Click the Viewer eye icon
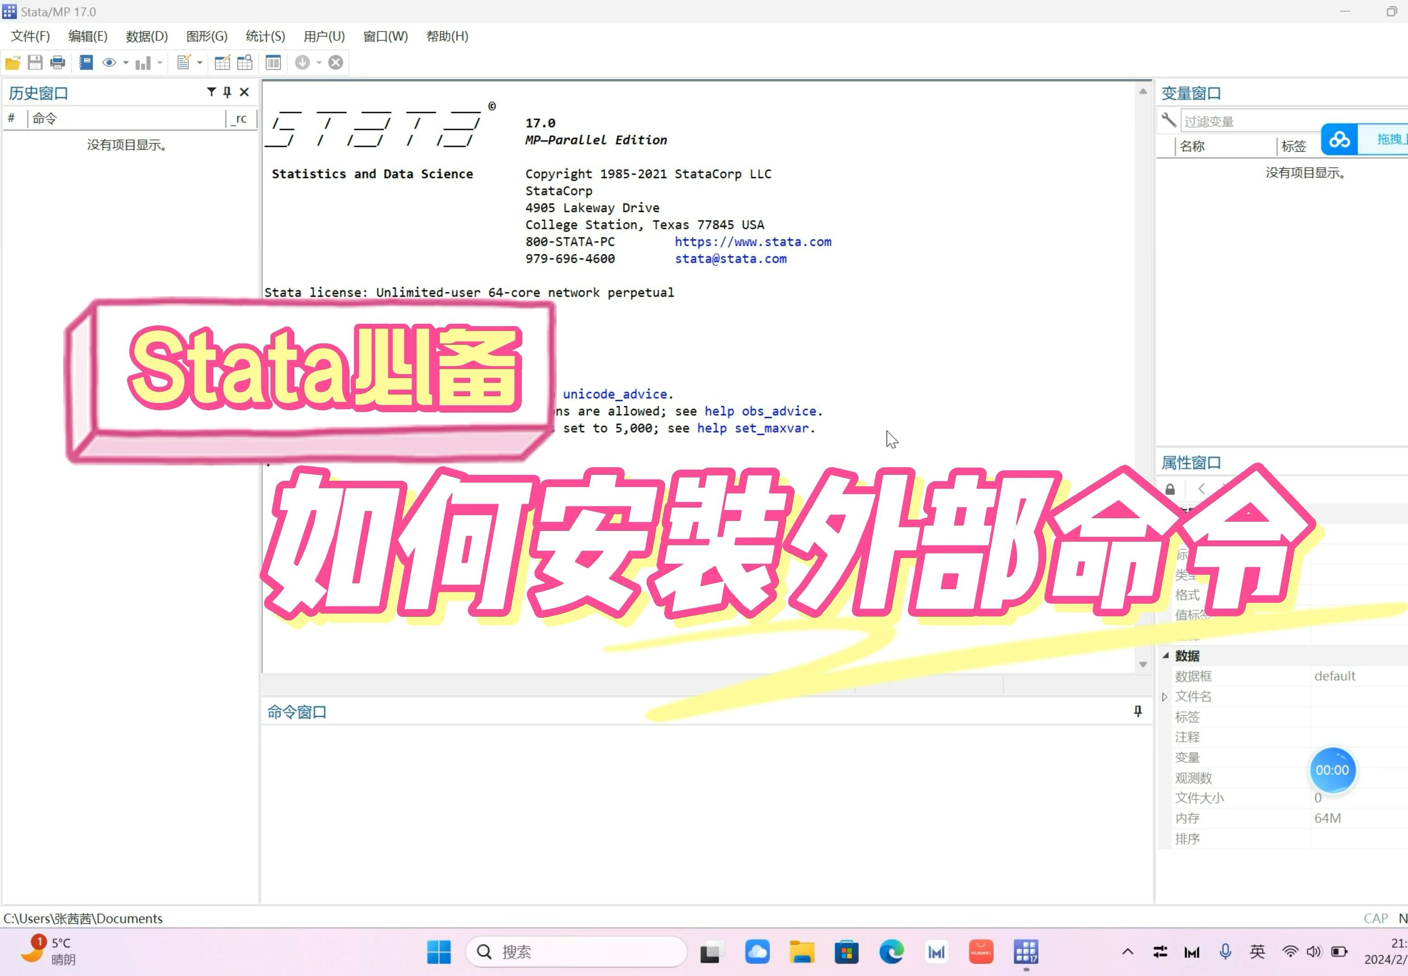Image resolution: width=1408 pixels, height=976 pixels. click(109, 62)
